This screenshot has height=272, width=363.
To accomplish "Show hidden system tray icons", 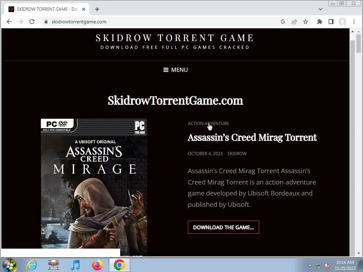I will [310, 265].
